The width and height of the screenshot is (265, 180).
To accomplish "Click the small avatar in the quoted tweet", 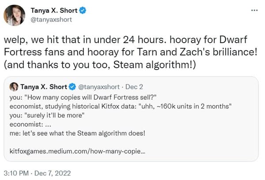I will pyautogui.click(x=14, y=87).
